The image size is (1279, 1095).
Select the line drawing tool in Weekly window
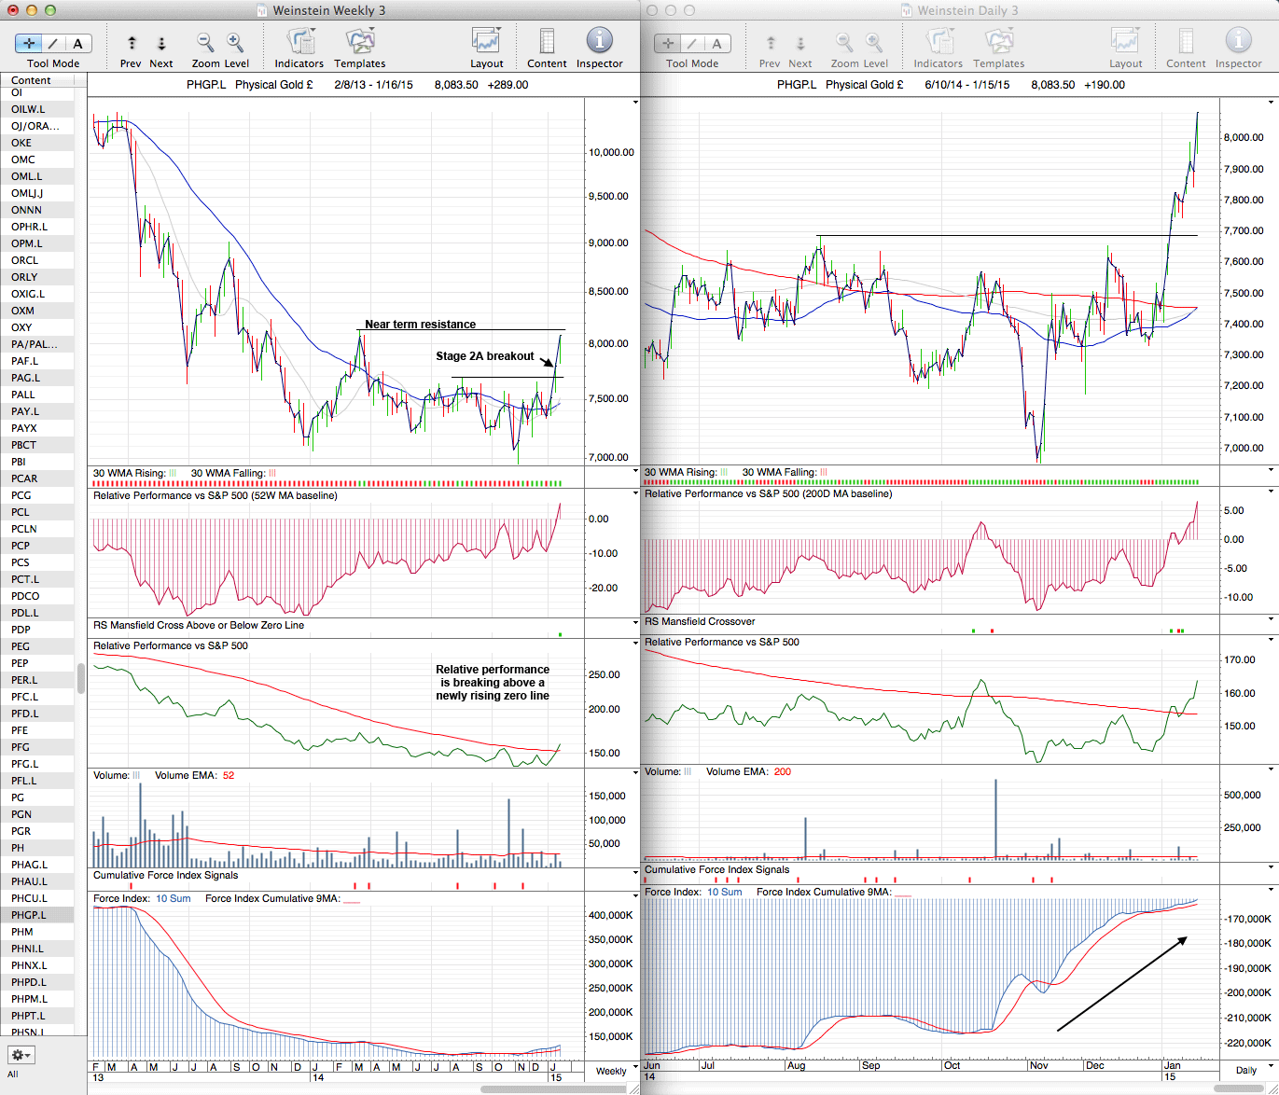pyautogui.click(x=53, y=44)
